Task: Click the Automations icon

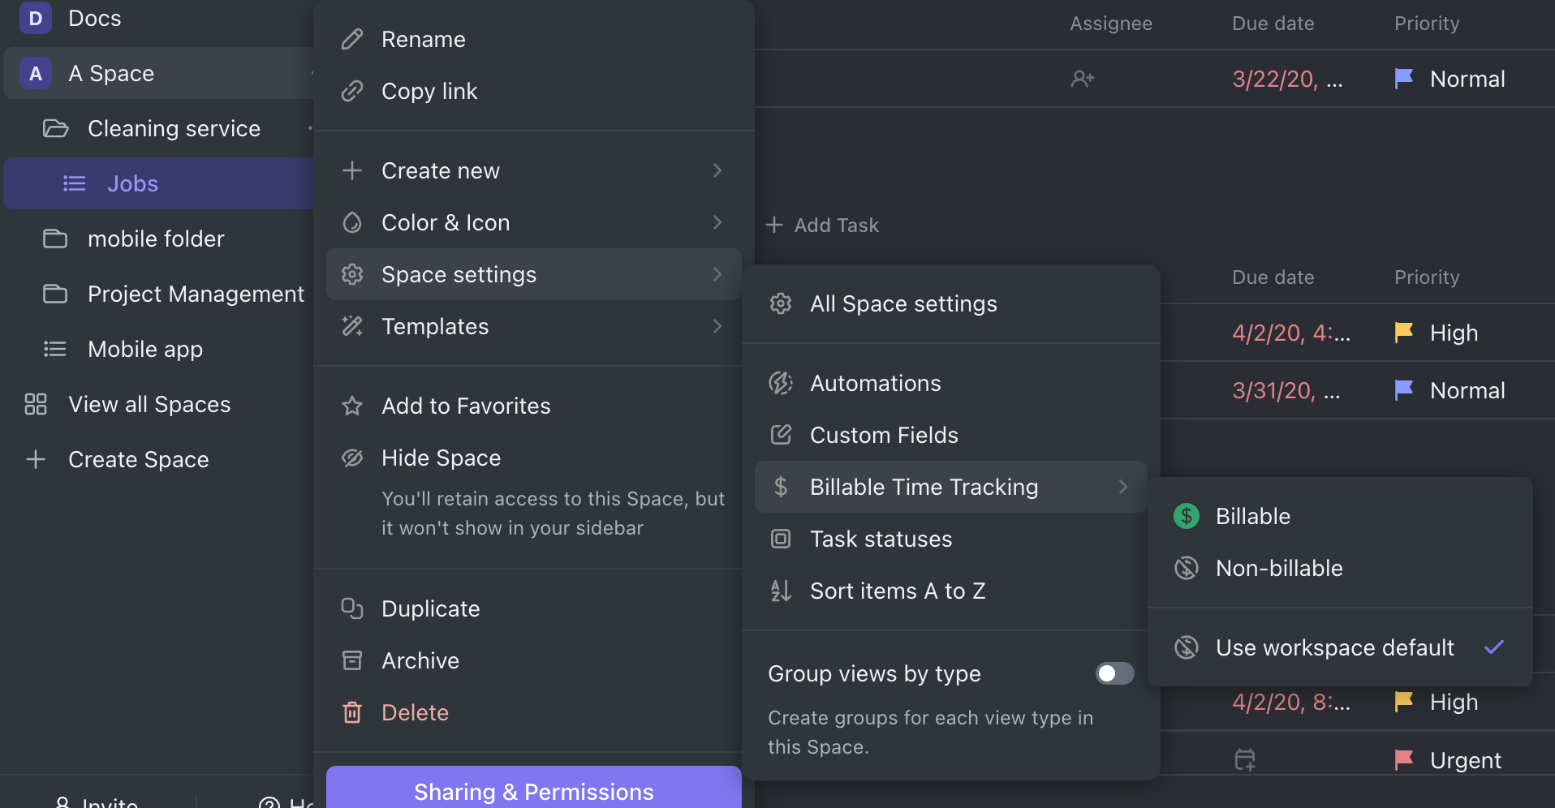Action: tap(781, 383)
